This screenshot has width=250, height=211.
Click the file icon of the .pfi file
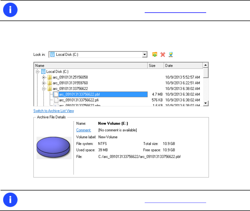click(x=56, y=100)
